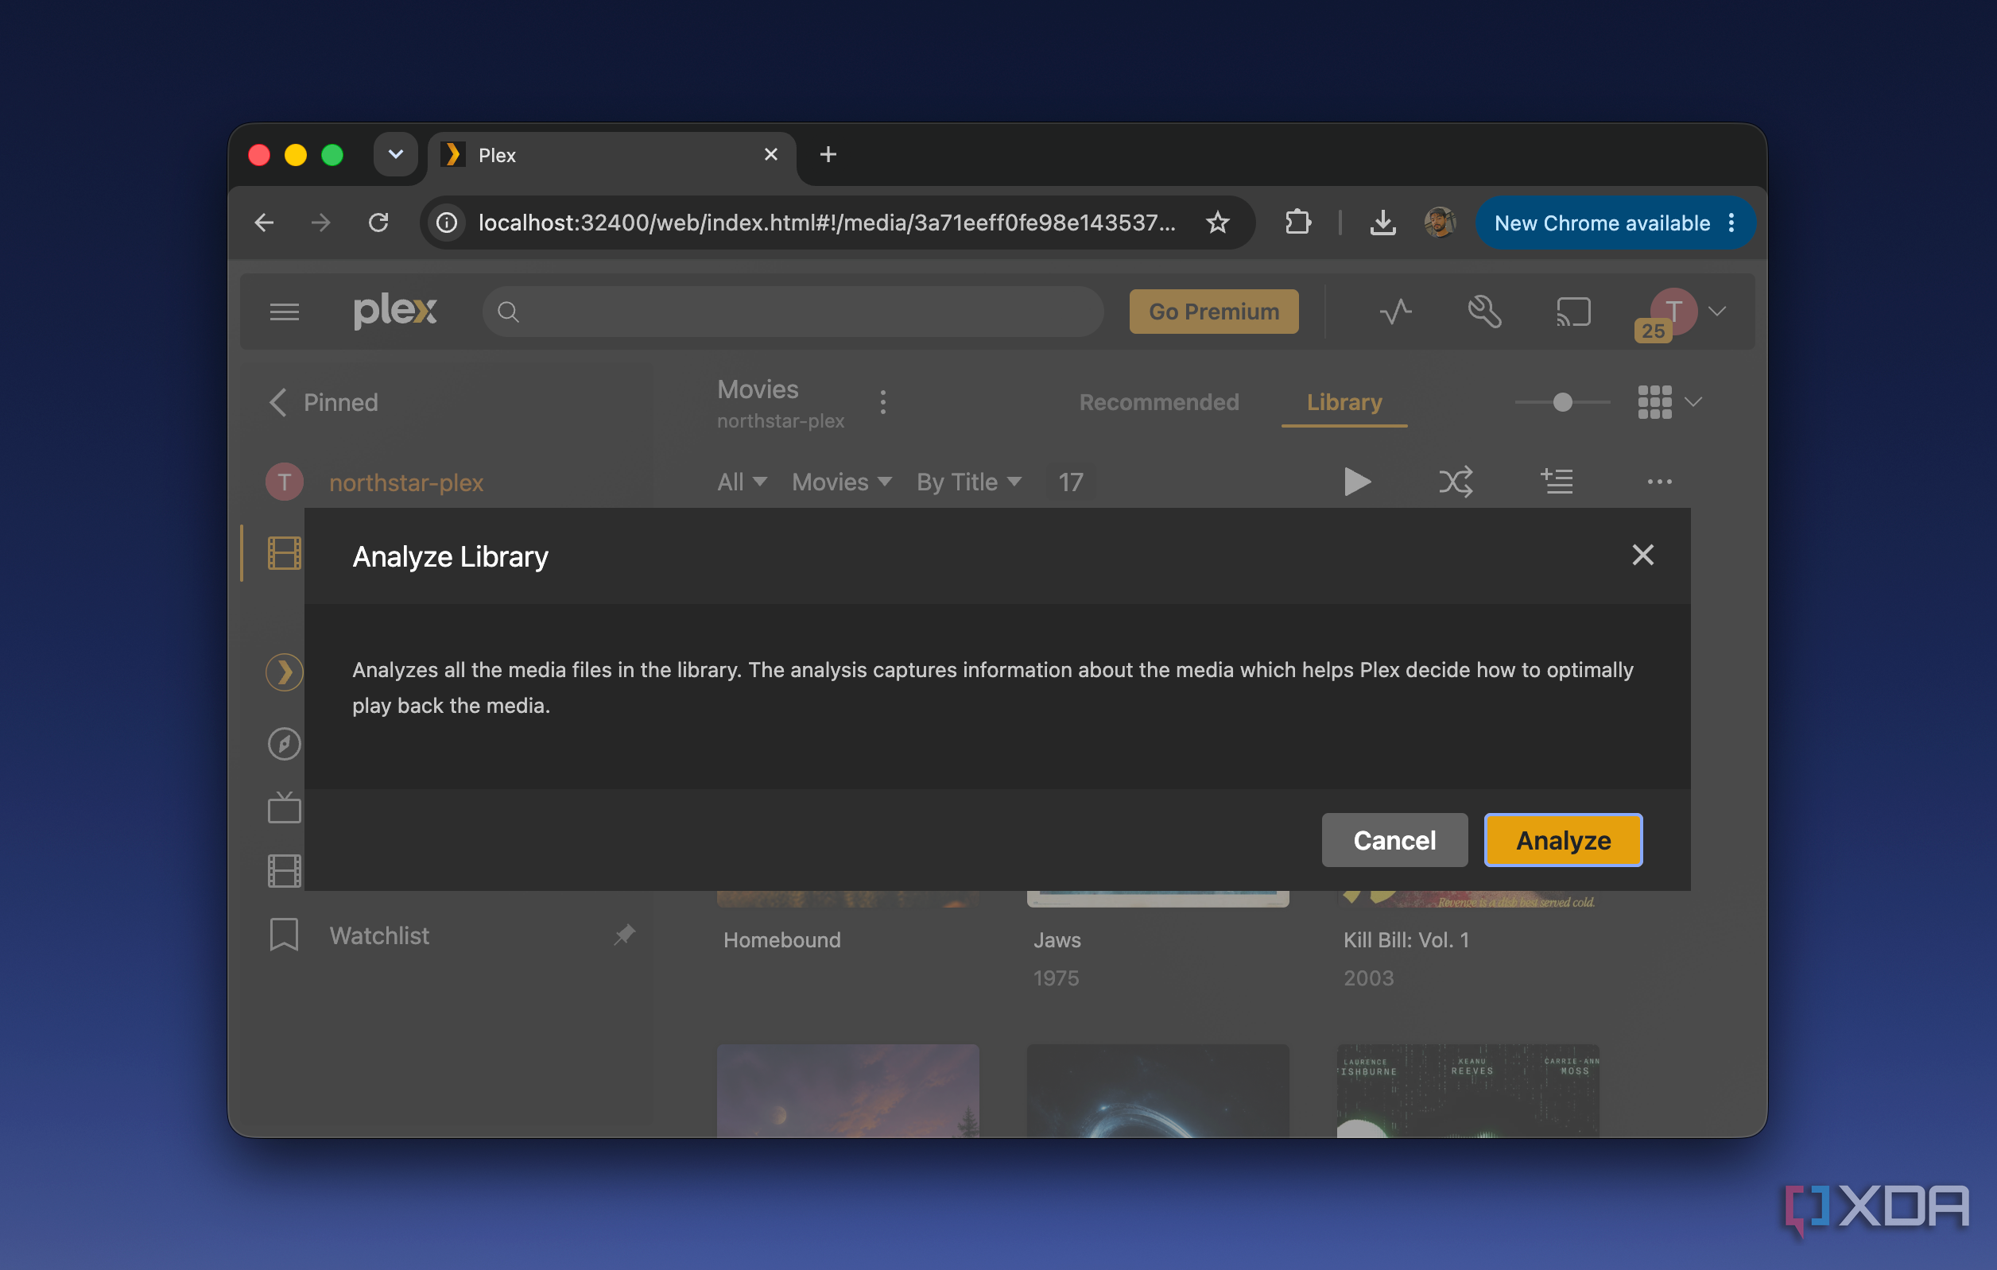Viewport: 1997px width, 1270px height.
Task: Open the Movies type dropdown
Action: pyautogui.click(x=841, y=482)
